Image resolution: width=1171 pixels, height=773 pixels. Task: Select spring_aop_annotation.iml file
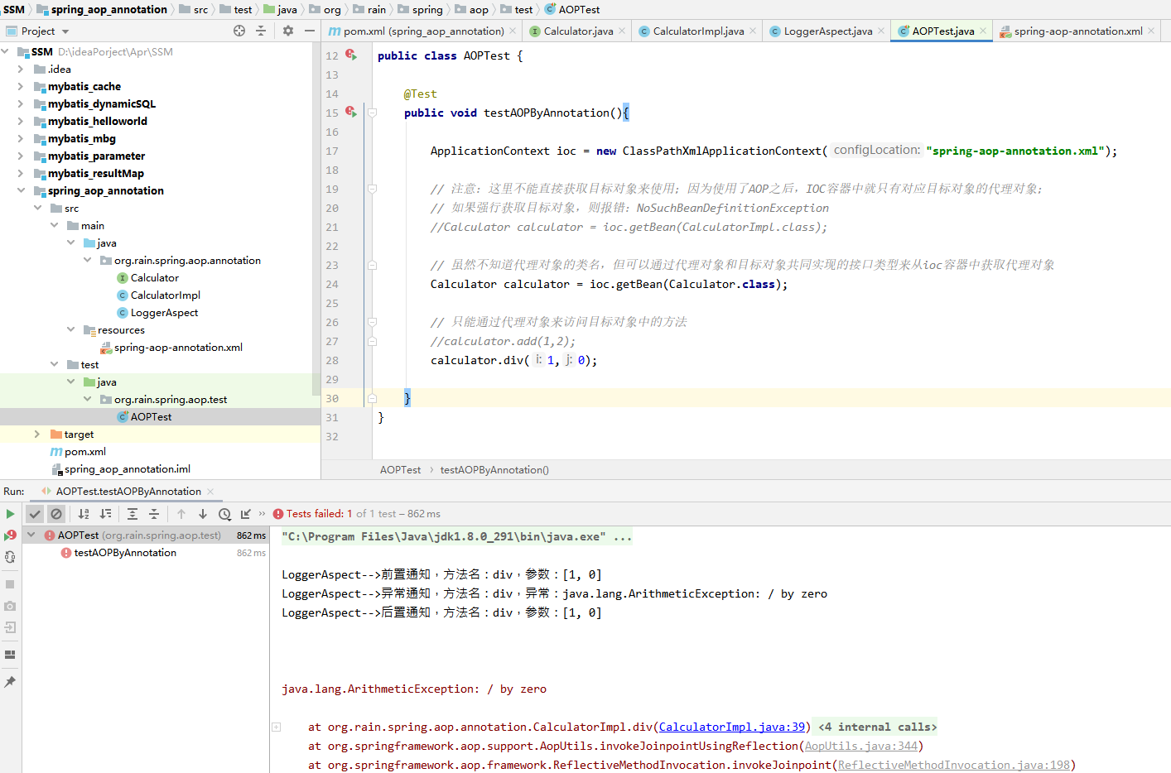[x=121, y=468]
